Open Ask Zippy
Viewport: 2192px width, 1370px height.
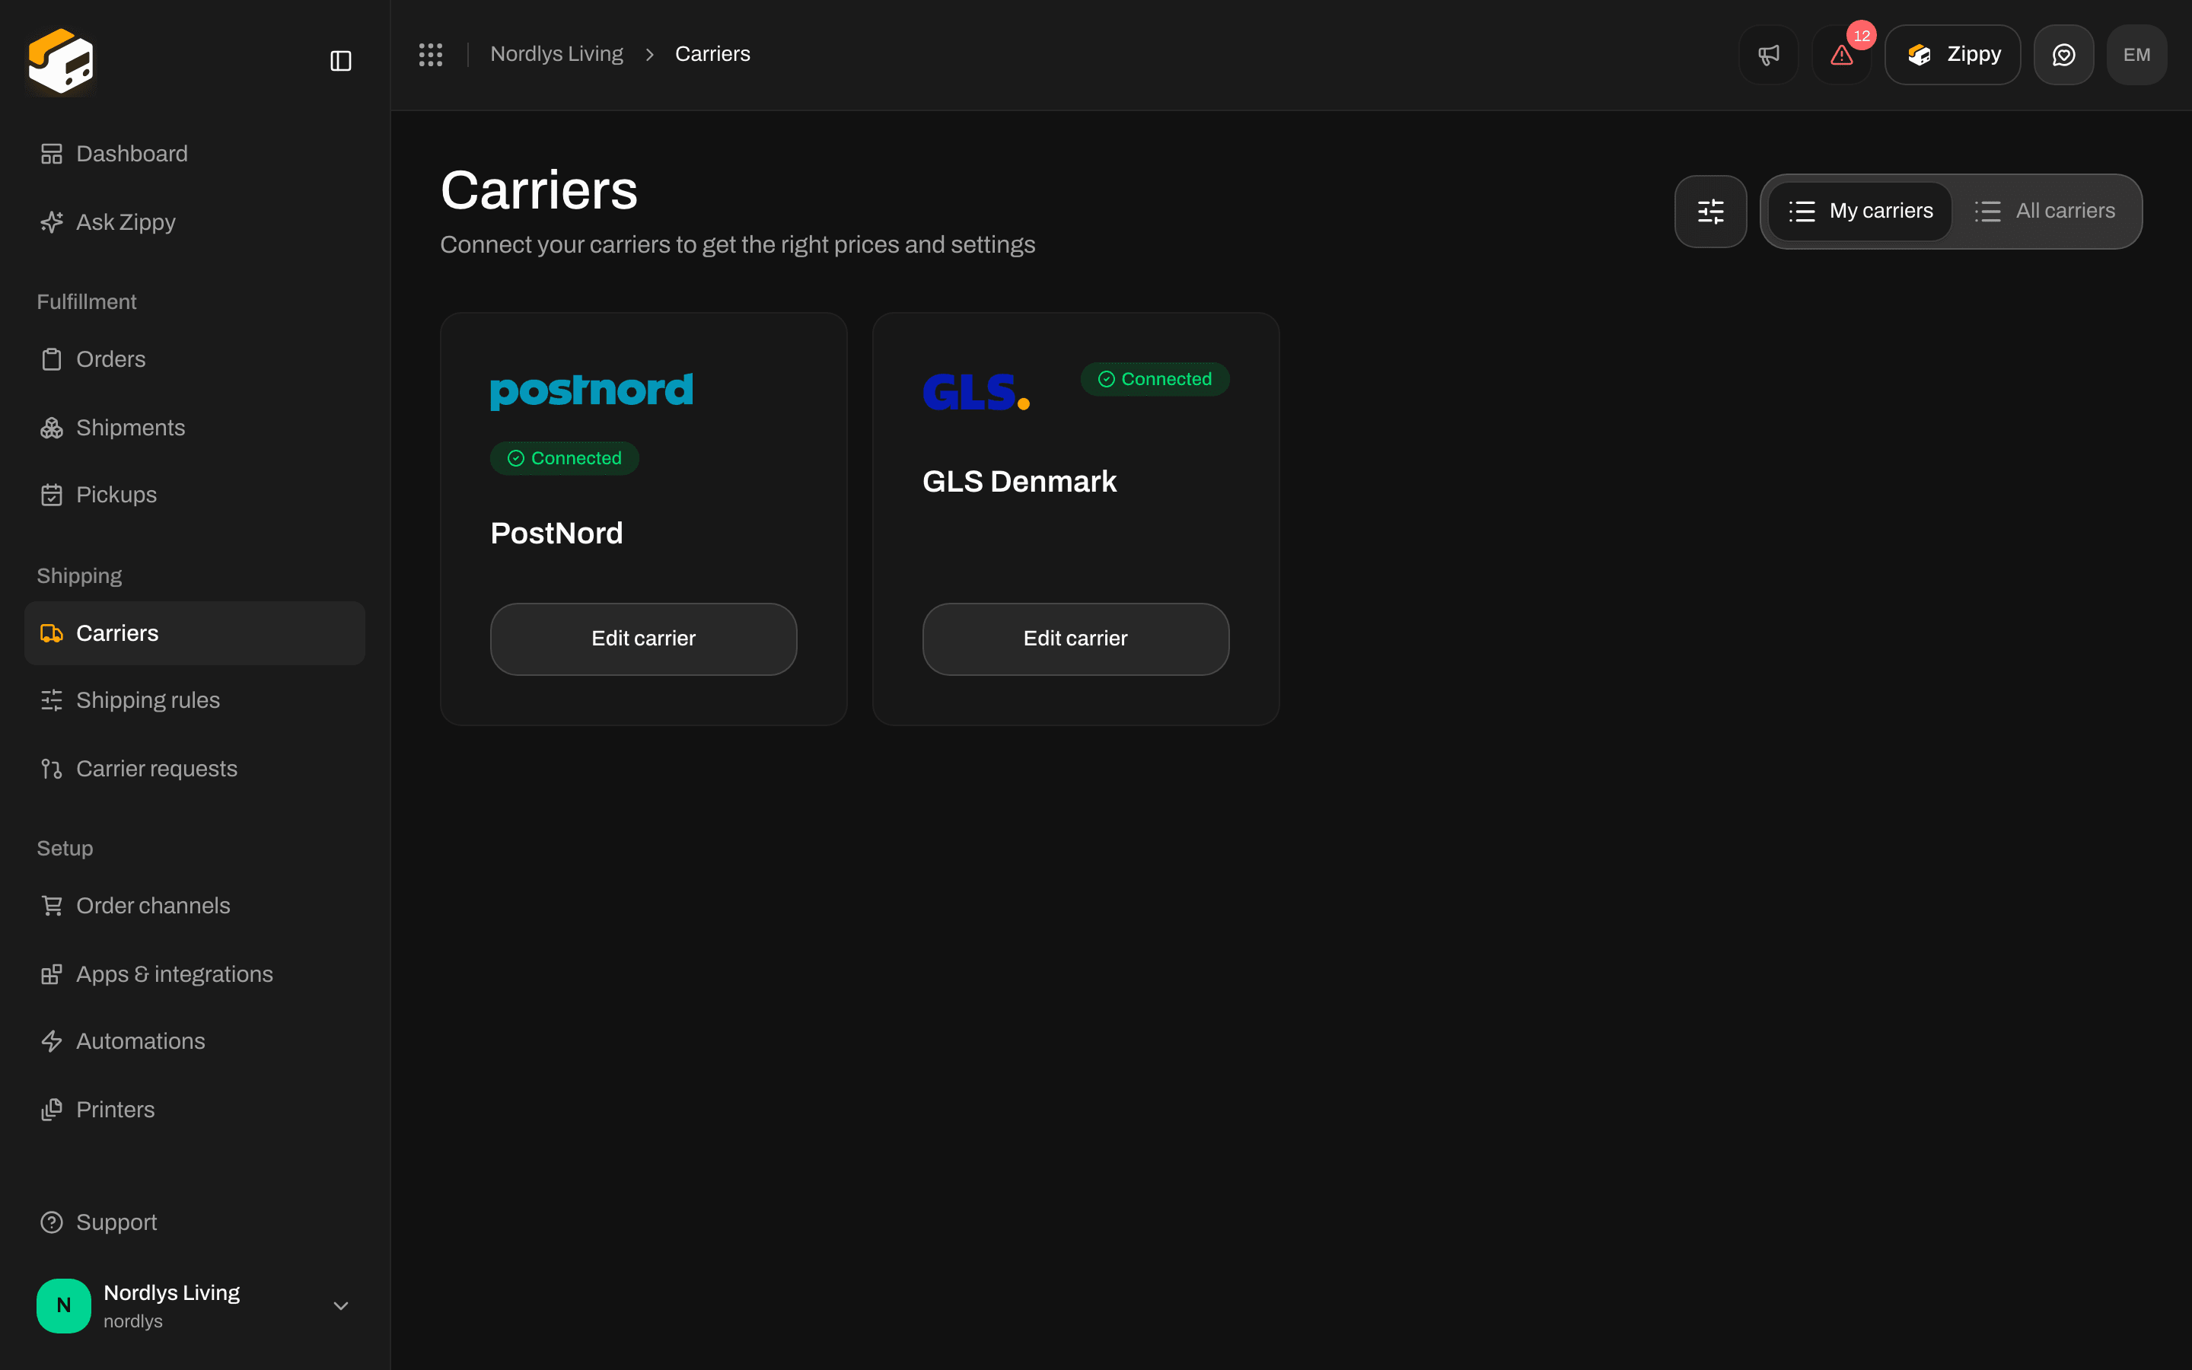195,222
